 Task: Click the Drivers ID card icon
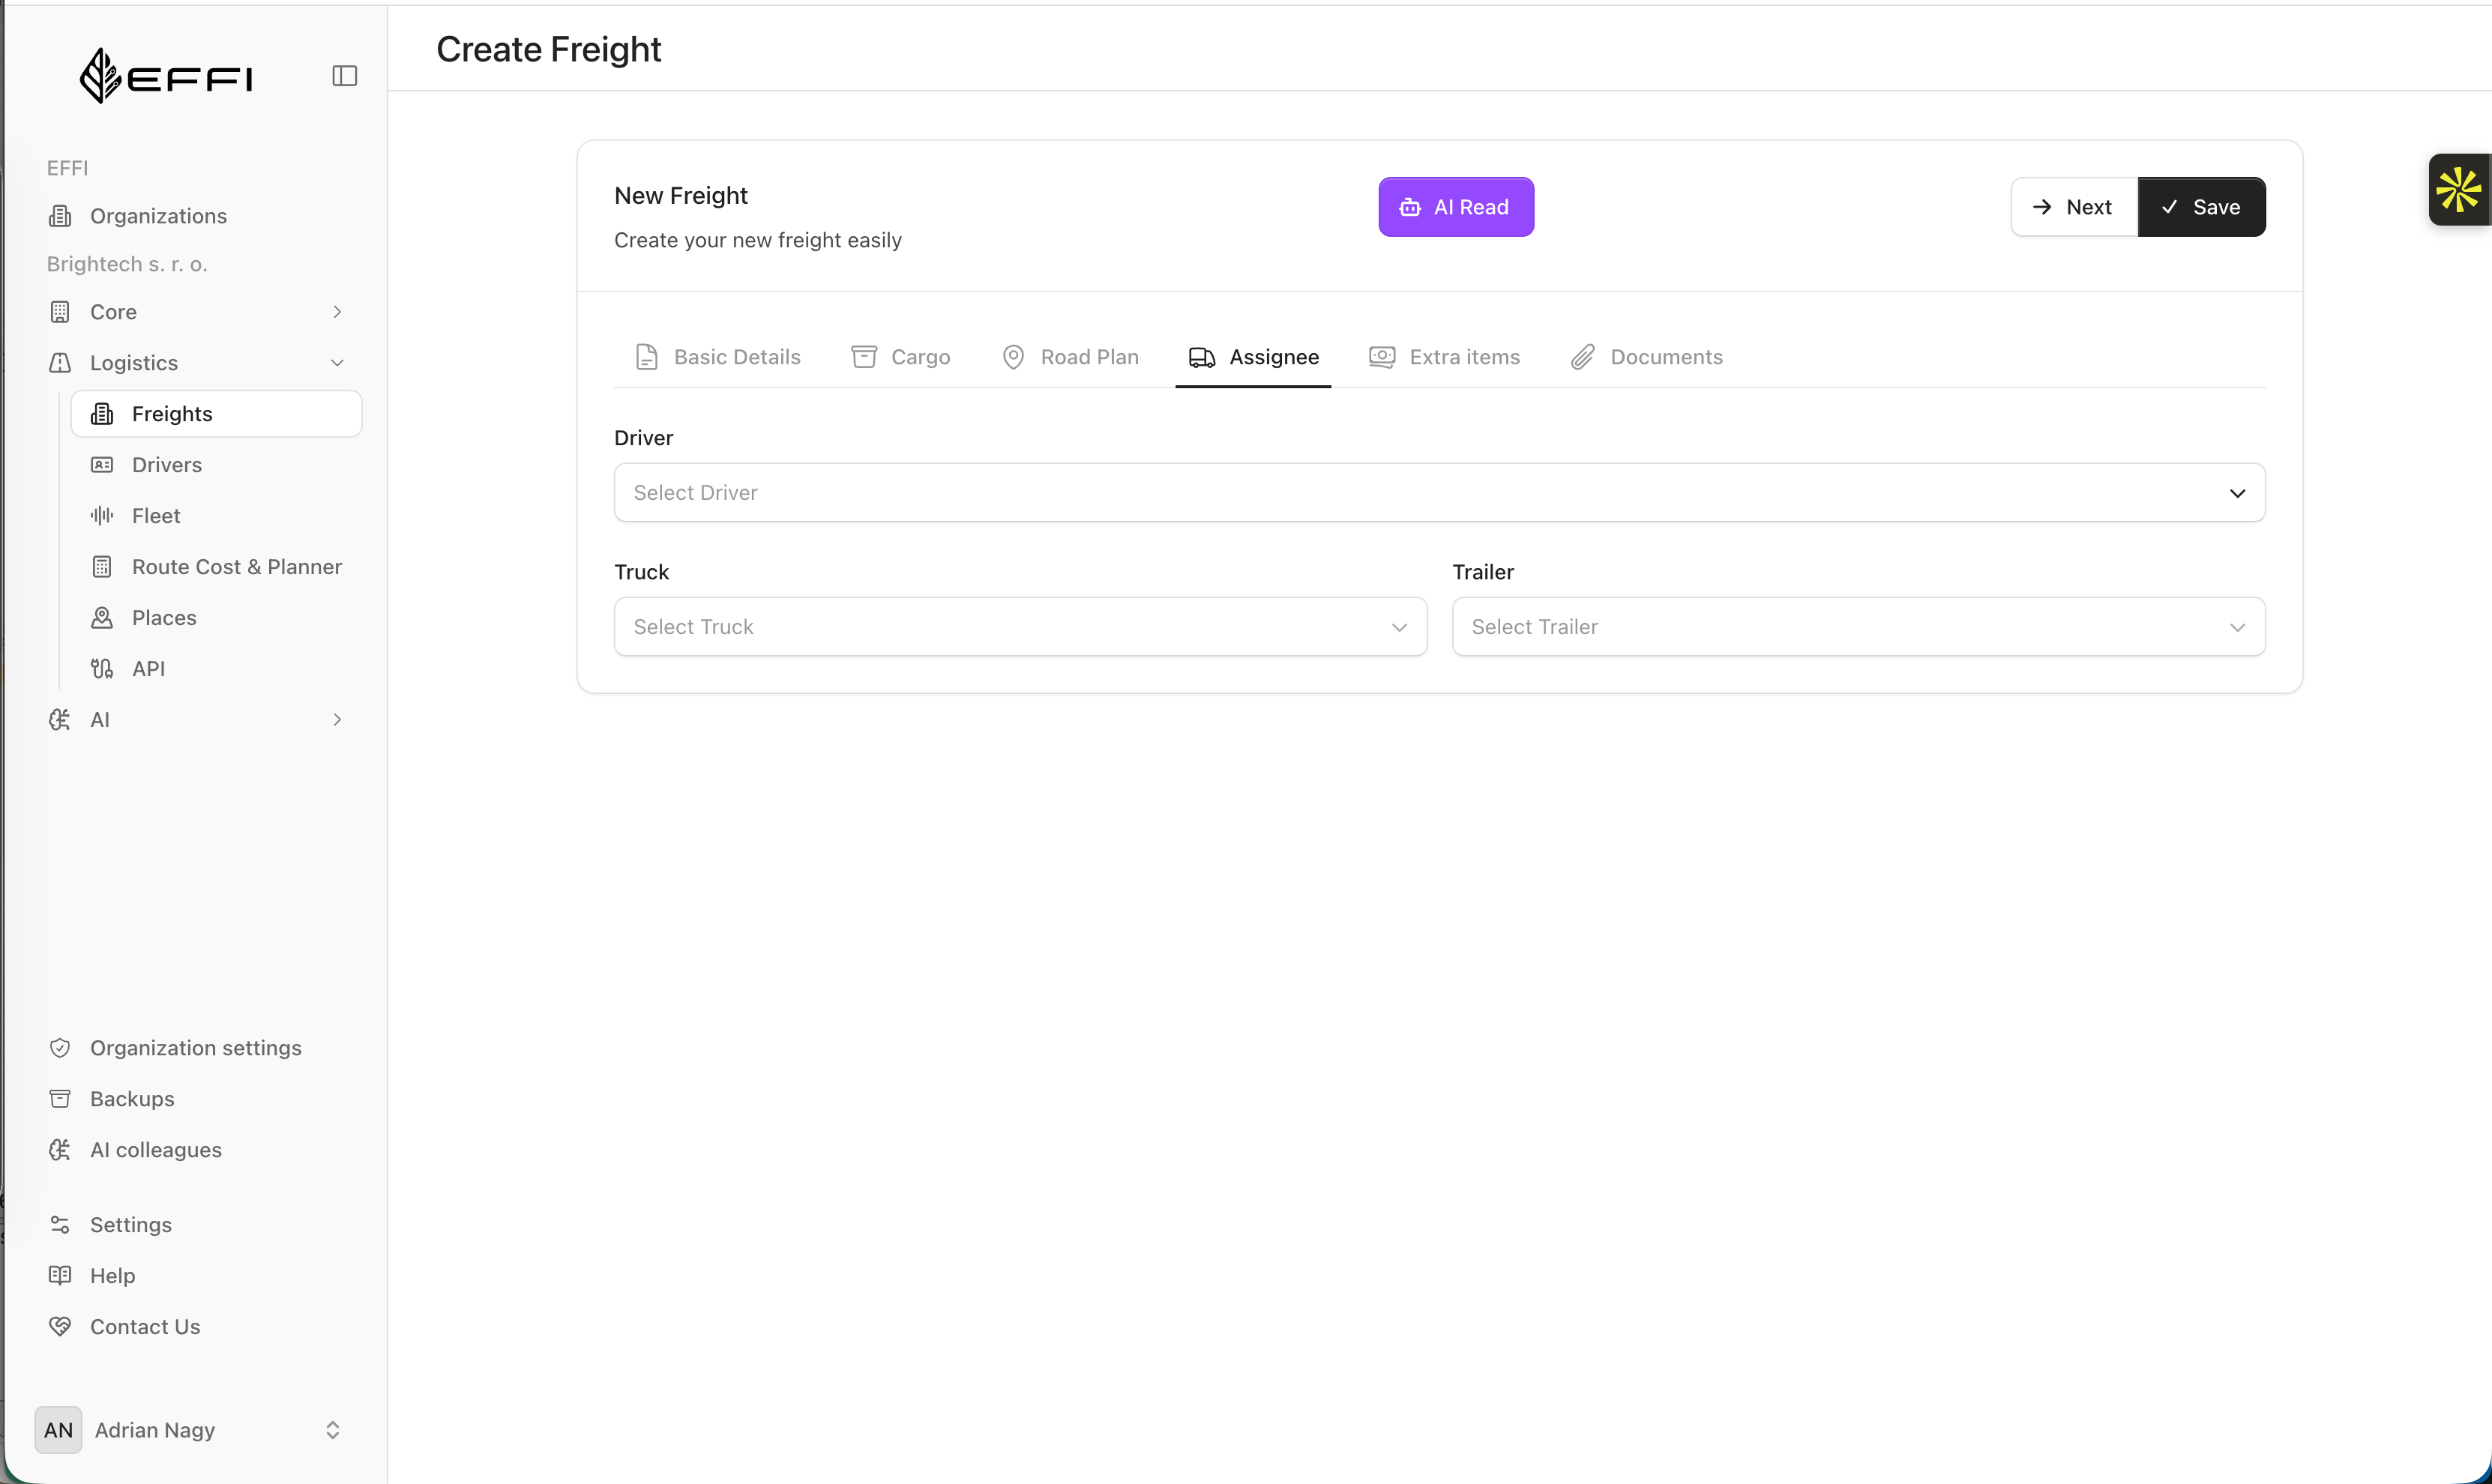pyautogui.click(x=102, y=465)
